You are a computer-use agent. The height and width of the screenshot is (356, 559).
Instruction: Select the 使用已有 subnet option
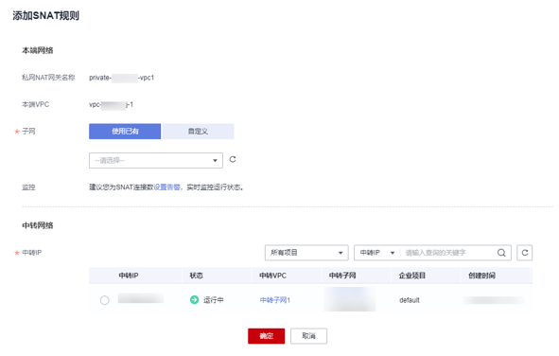pyautogui.click(x=125, y=132)
